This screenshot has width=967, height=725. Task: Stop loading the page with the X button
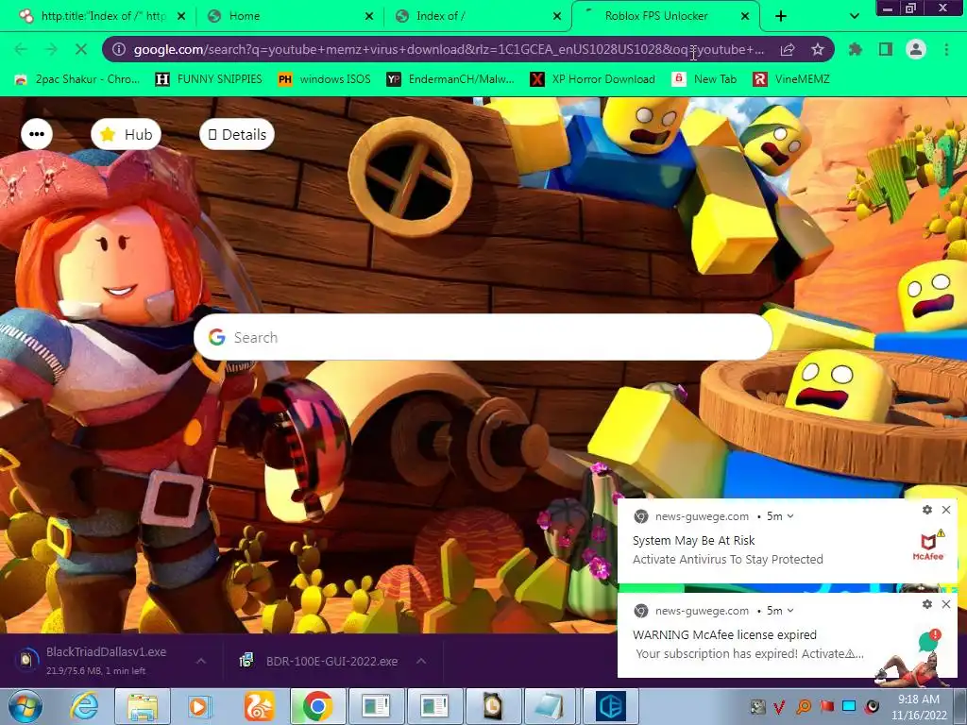click(x=81, y=49)
